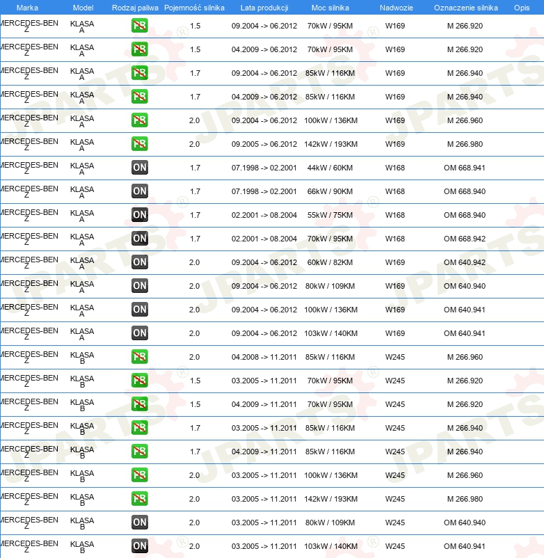Select OM 668.940 in the 55kW / 75KM row

[464, 215]
